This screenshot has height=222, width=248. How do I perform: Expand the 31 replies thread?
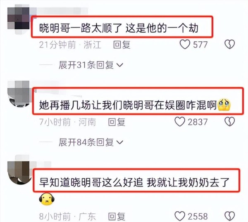click(x=91, y=65)
